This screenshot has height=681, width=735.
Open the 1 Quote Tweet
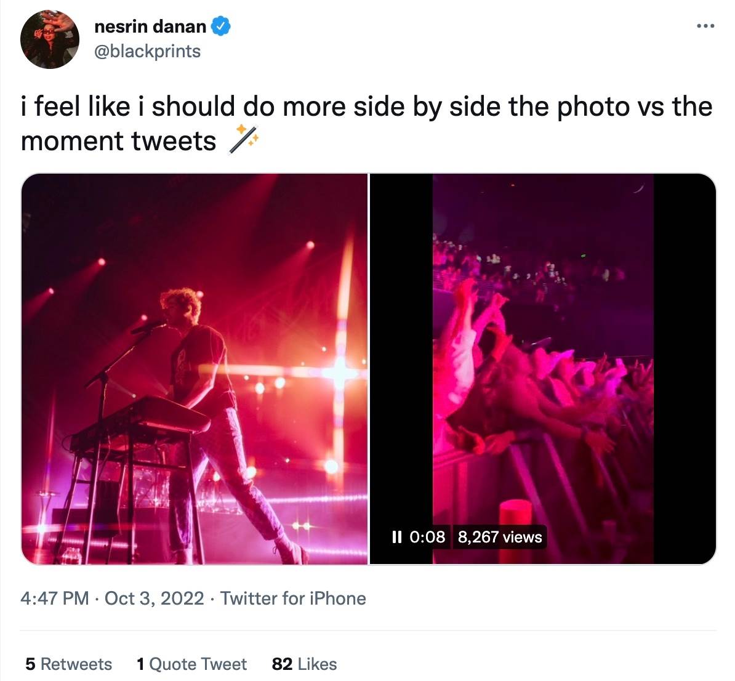[191, 664]
